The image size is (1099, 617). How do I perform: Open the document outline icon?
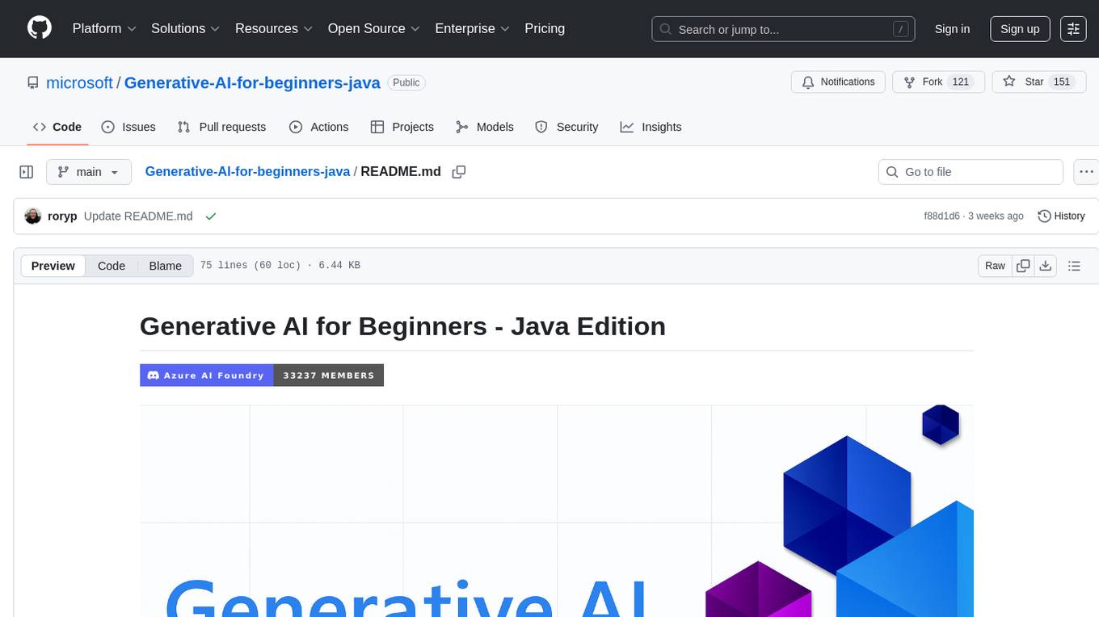click(x=1074, y=266)
